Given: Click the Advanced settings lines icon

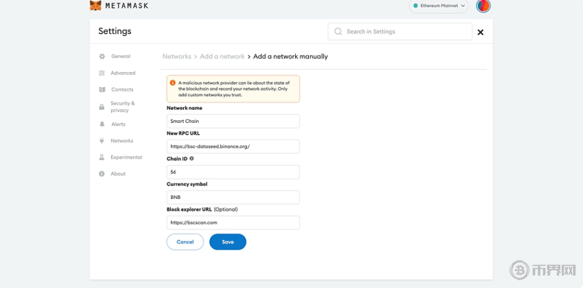Looking at the screenshot, I should click(x=102, y=73).
